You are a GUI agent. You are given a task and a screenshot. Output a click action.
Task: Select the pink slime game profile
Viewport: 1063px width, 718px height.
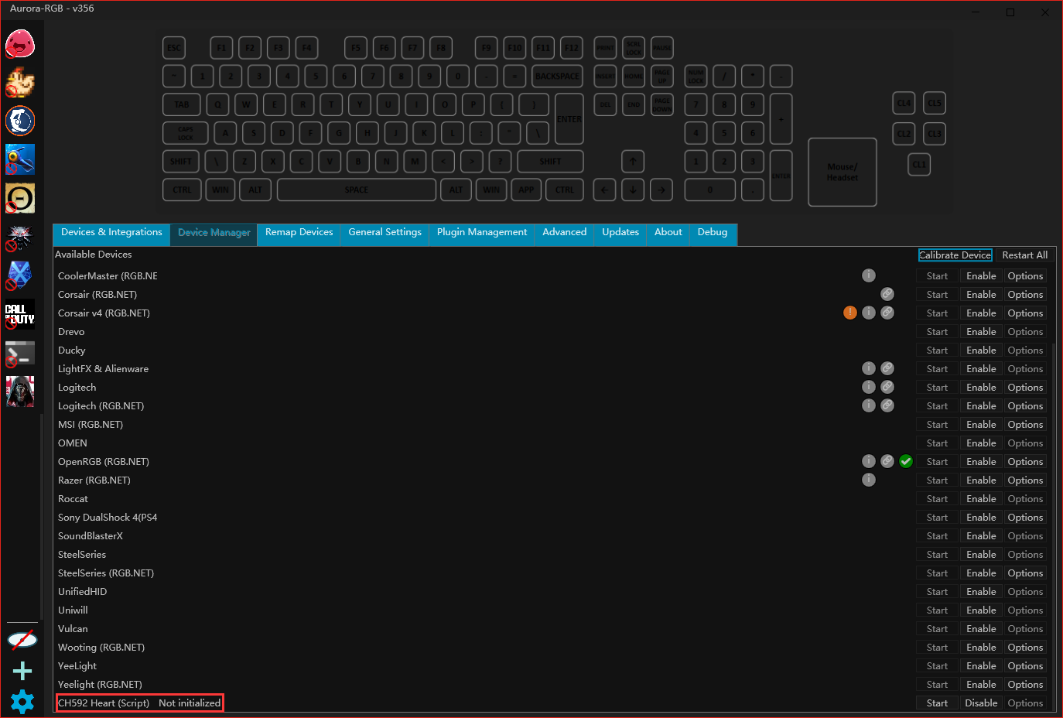pos(20,44)
